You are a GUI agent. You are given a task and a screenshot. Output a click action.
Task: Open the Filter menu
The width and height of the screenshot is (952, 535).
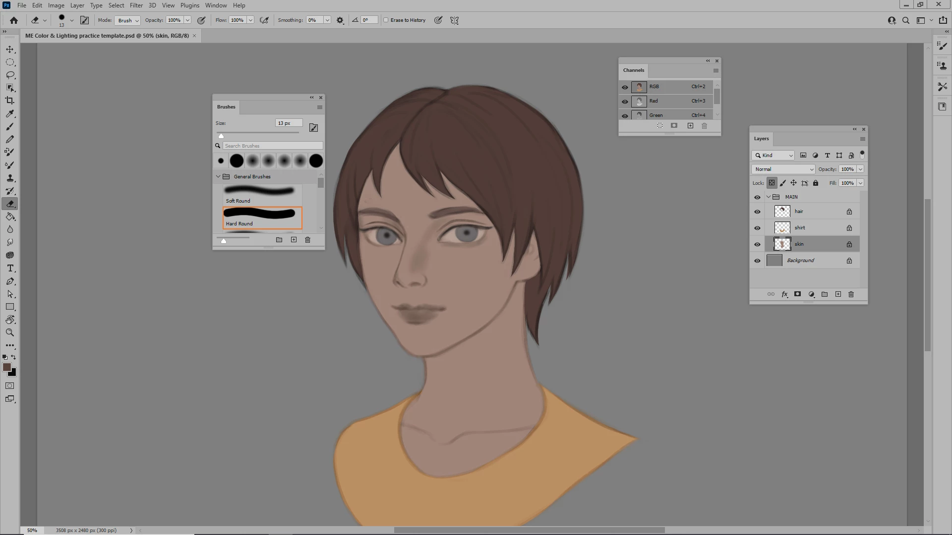136,5
